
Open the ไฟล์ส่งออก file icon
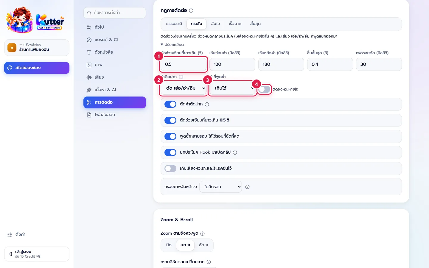point(89,115)
